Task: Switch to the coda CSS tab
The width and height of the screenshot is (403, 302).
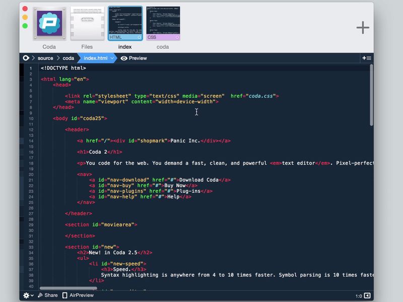Action: pos(163,24)
